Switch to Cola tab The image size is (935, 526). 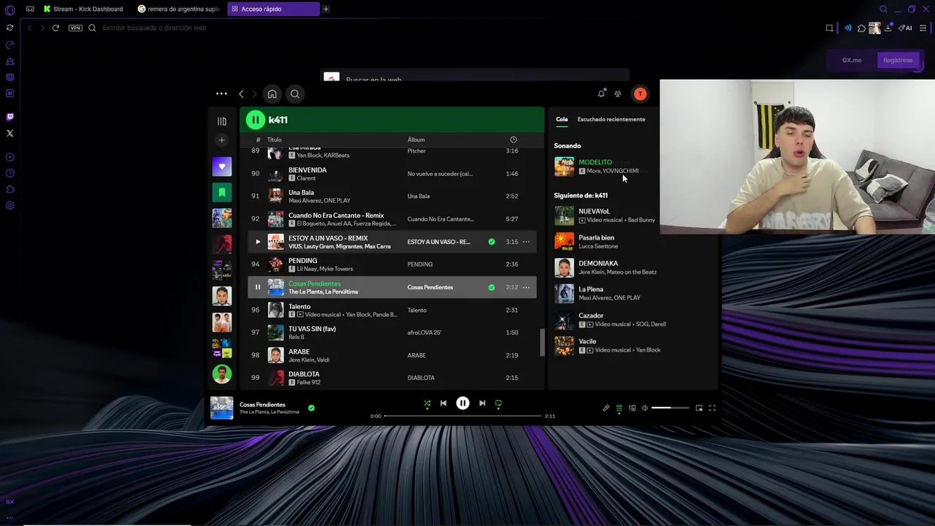(562, 119)
